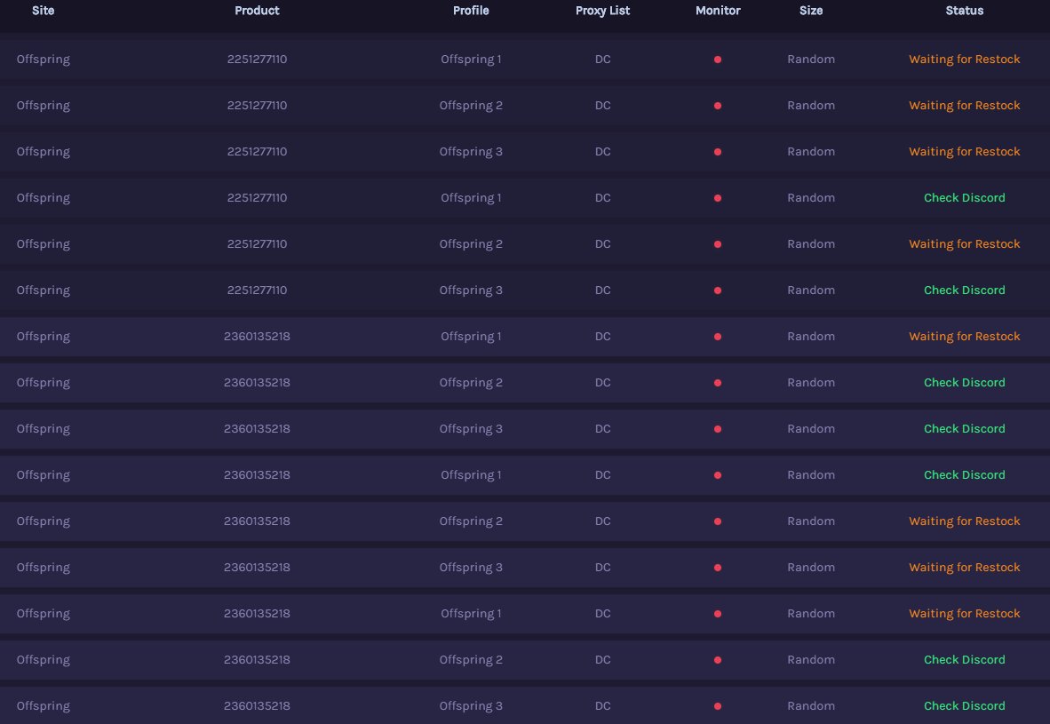The image size is (1050, 724).
Task: Select Offspring 3 profile in 2360135218 Waiting for Restock row
Action: 471,568
